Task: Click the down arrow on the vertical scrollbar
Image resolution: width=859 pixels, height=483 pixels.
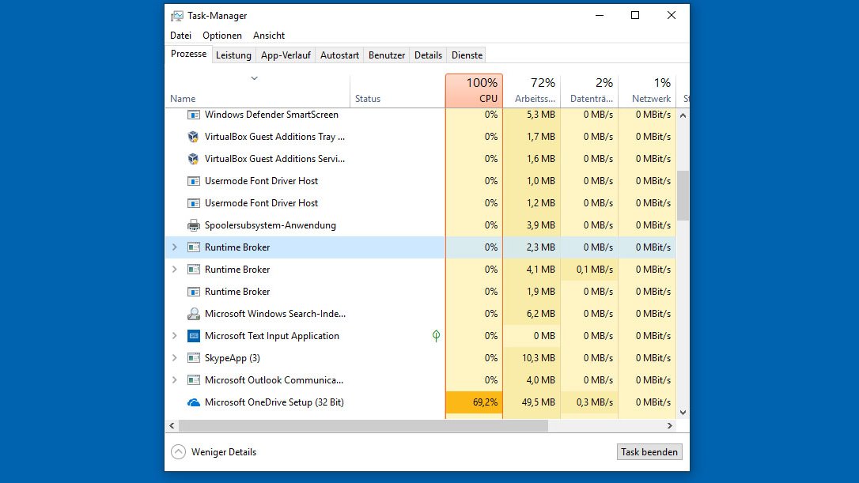Action: tap(683, 412)
